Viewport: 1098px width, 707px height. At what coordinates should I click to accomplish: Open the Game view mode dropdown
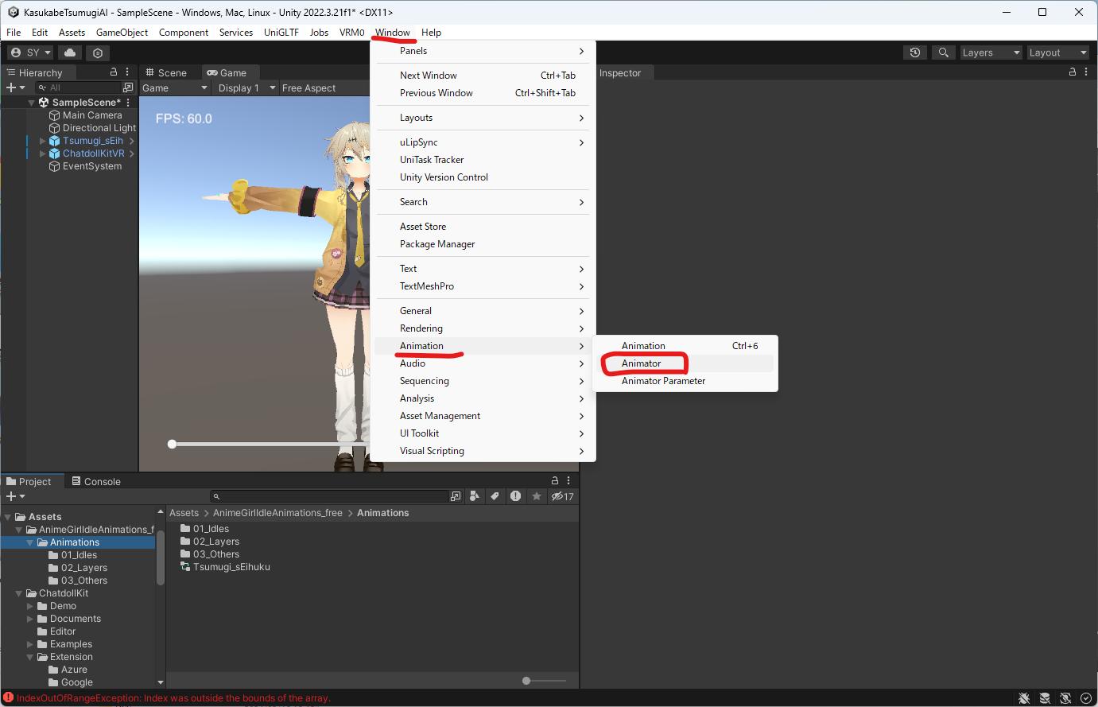coord(175,88)
